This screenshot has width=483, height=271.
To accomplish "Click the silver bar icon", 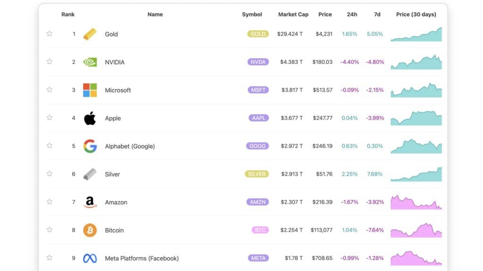I will (90, 174).
